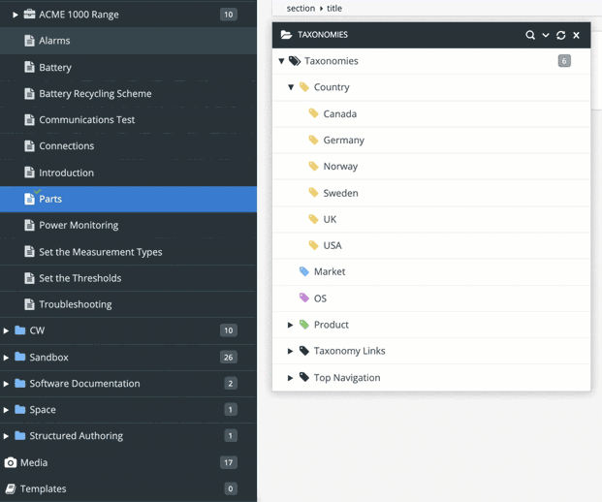The height and width of the screenshot is (502, 602).
Task: Click the search icon in Taxonomies header
Action: [530, 35]
